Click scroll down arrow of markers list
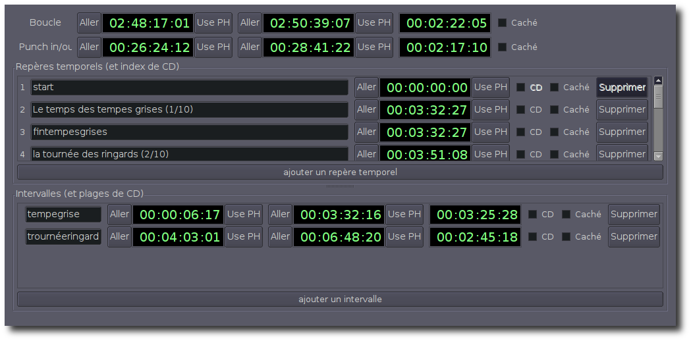The height and width of the screenshot is (341, 691). [658, 156]
